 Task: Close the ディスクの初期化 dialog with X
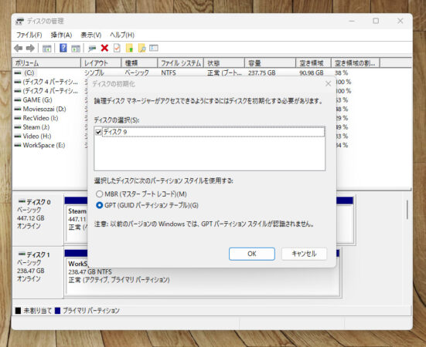tap(328, 84)
